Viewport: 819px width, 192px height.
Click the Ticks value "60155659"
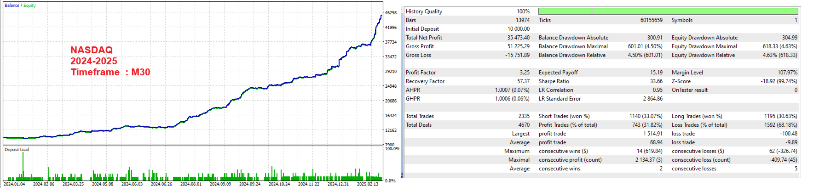[x=652, y=20]
